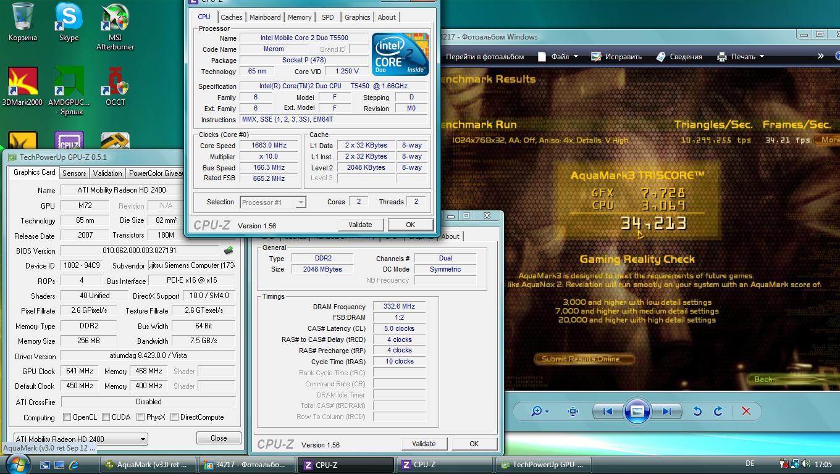Viewport: 840px width, 474px height.
Task: Open the Файл (File) dropdown in Photo Gallery
Action: pyautogui.click(x=558, y=56)
